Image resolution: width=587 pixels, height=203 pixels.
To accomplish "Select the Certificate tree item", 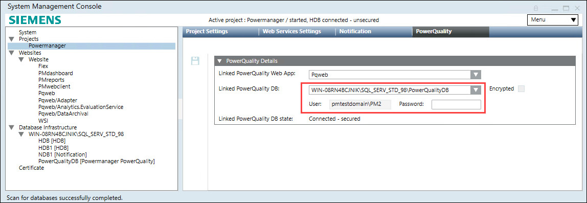I will pos(32,168).
